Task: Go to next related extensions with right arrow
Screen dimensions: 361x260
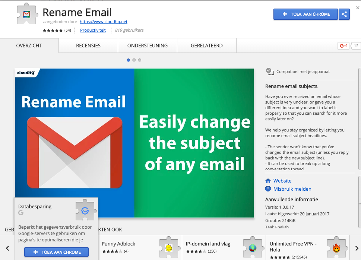Action: click(357, 248)
